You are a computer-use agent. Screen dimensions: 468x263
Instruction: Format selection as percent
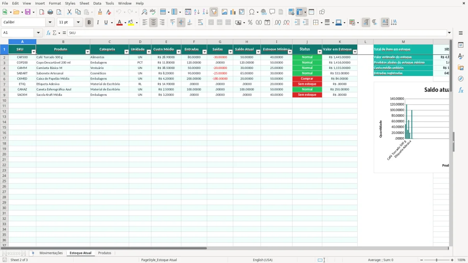(250, 23)
